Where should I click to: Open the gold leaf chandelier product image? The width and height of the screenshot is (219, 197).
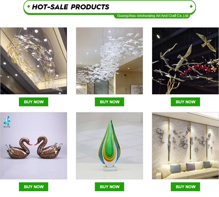tap(34, 61)
